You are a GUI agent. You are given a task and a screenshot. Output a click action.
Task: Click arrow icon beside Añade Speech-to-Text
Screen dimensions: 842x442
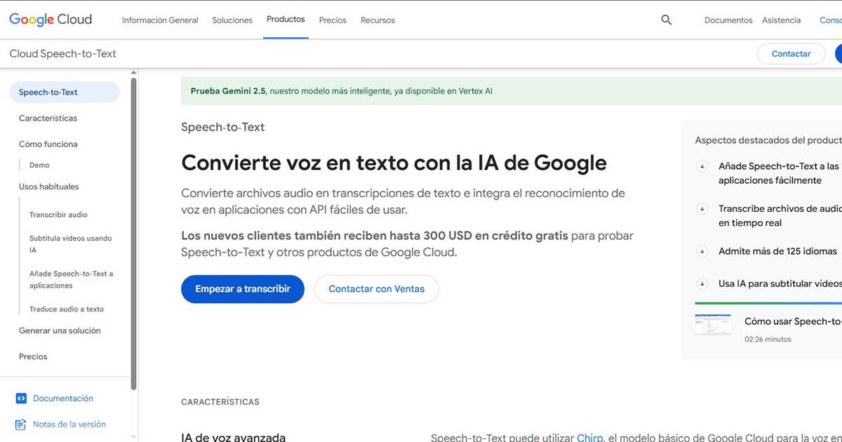701,167
